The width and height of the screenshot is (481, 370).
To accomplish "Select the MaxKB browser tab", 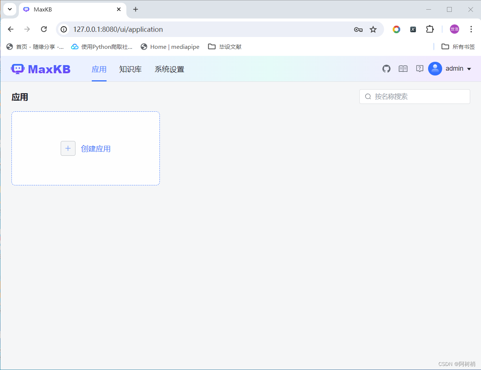I will coord(73,10).
